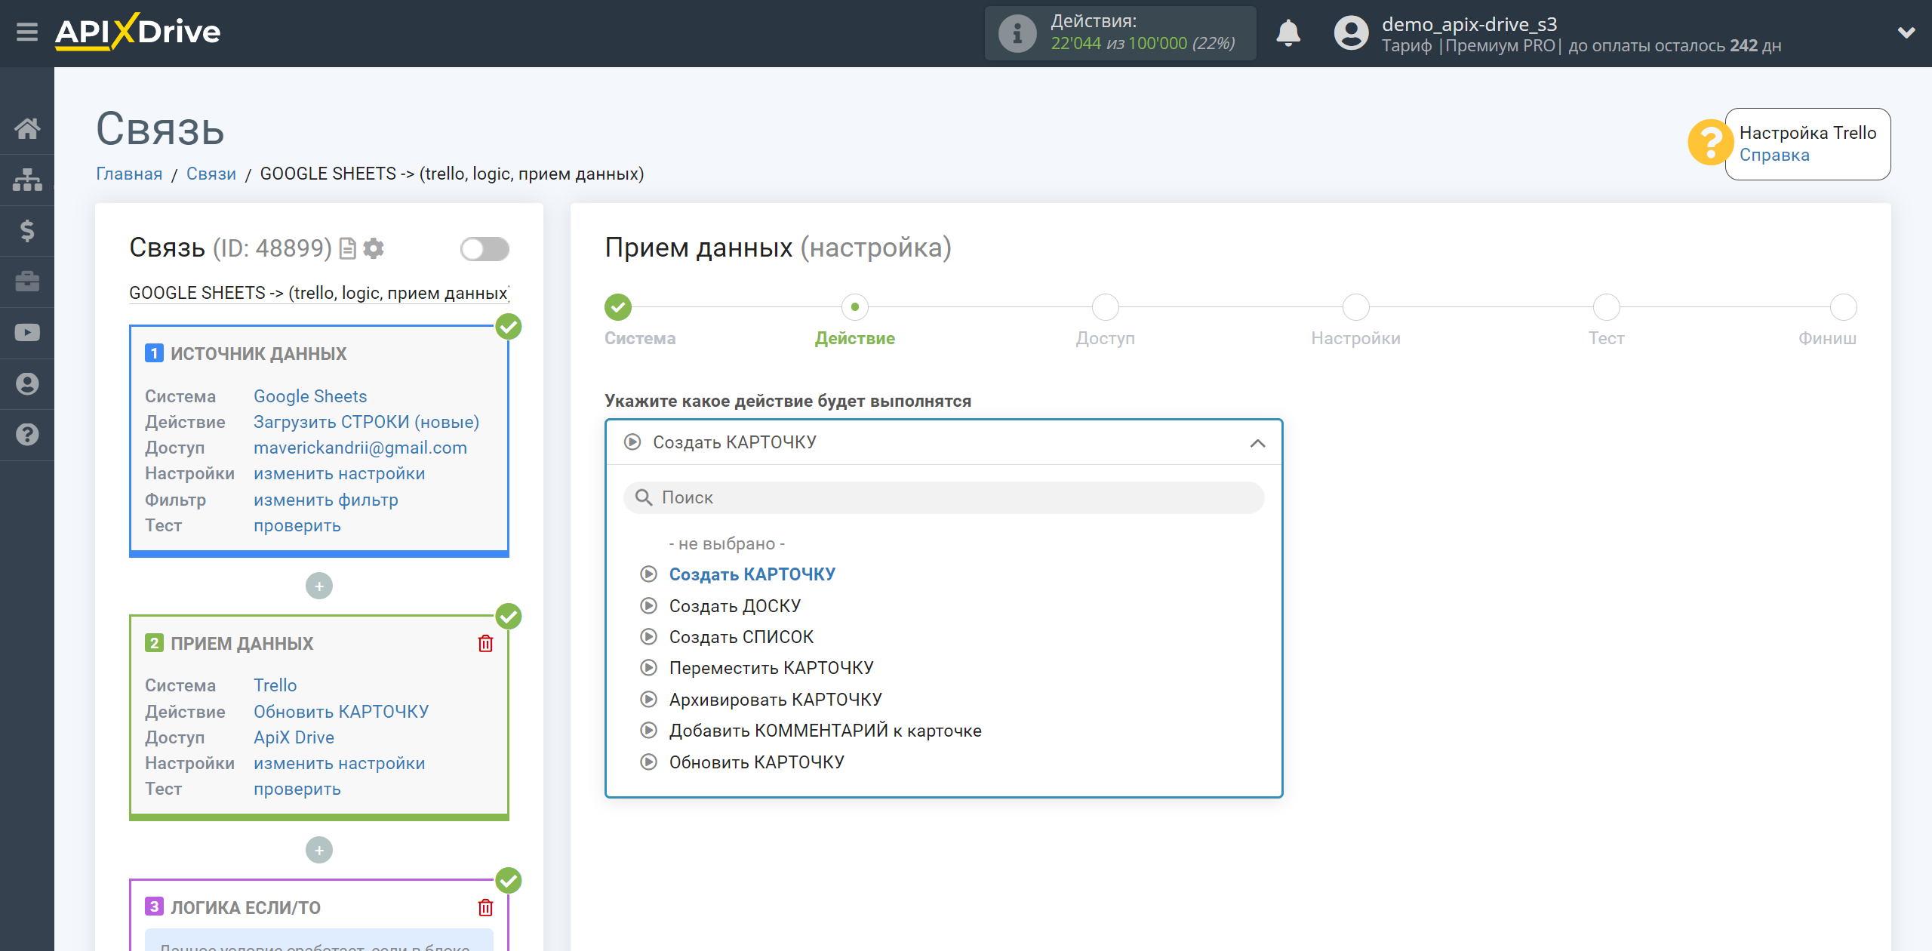Open Trello system link
Viewport: 1932px width, 951px height.
(275, 685)
